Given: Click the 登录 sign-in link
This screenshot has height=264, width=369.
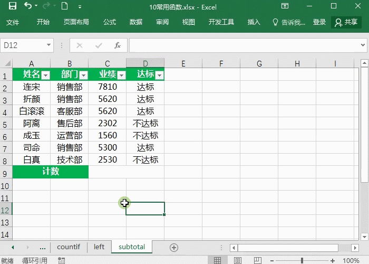Looking at the screenshot, I should 319,22.
